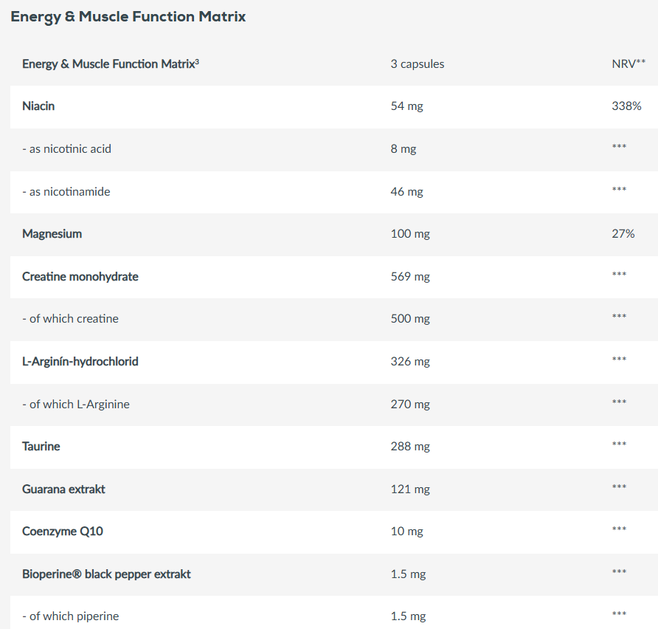Click the "3 capsules" column header

(x=418, y=64)
